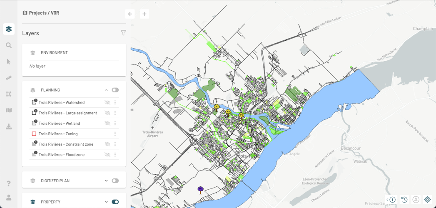Viewport: 436px width, 208px height.
Task: Select the polygon drawing tool
Action: [x=9, y=94]
